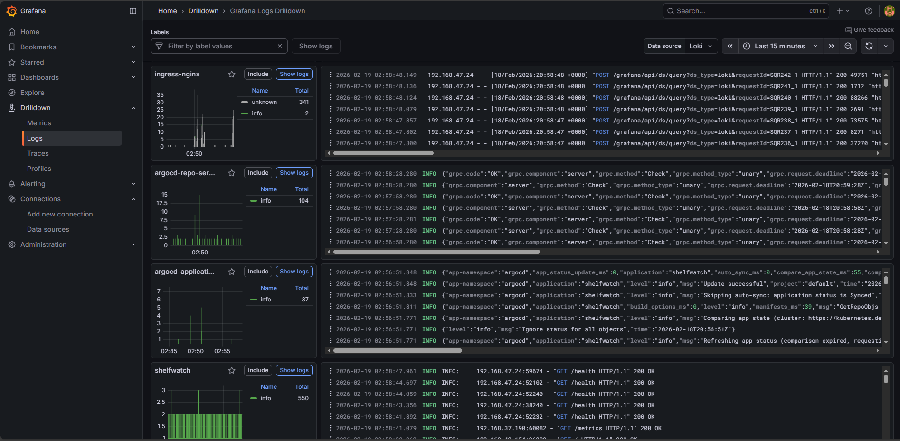The height and width of the screenshot is (441, 900).
Task: Include the shelfwatch service
Action: pos(258,370)
